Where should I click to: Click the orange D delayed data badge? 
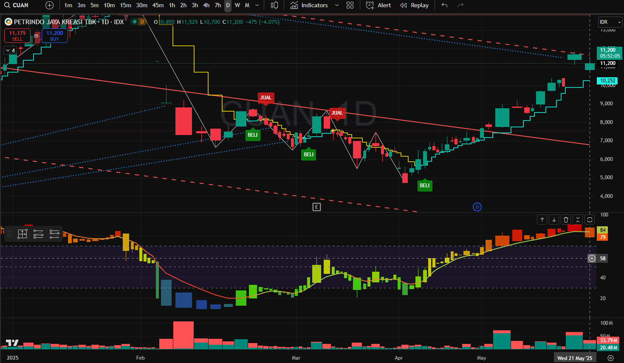click(142, 22)
